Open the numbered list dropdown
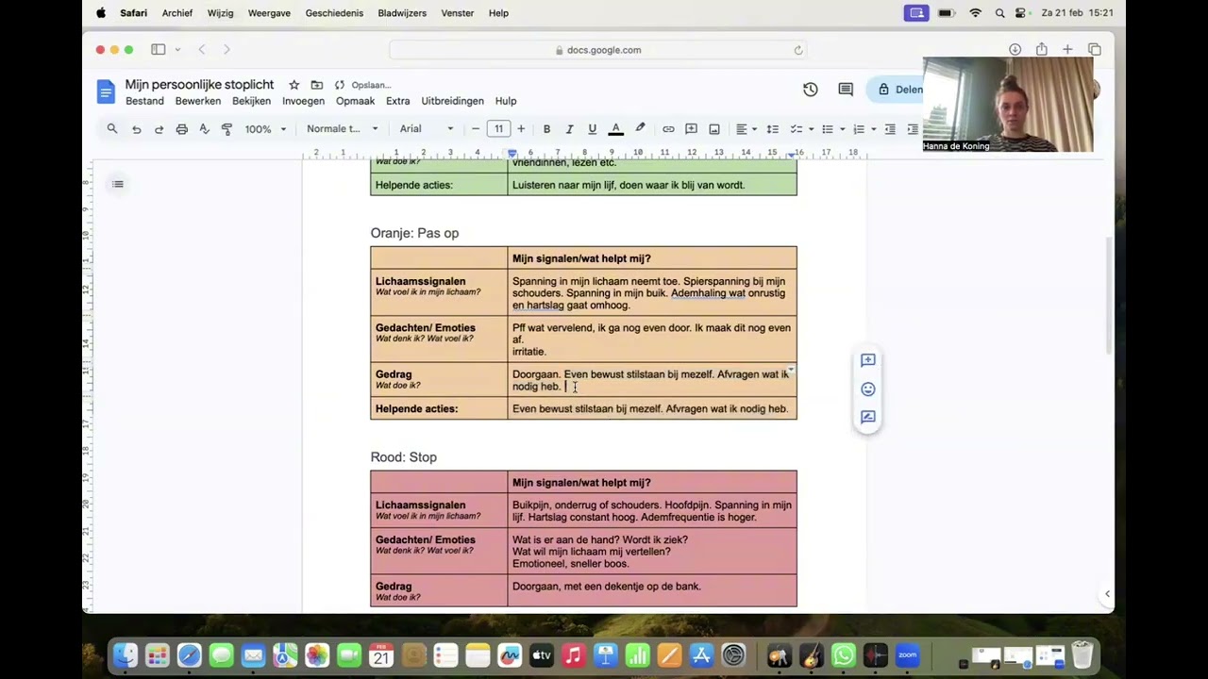 [864, 129]
